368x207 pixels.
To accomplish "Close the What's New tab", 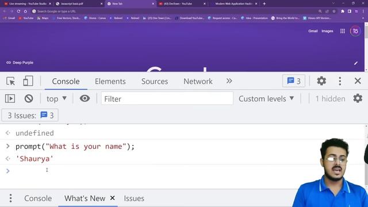I will coord(113,198).
